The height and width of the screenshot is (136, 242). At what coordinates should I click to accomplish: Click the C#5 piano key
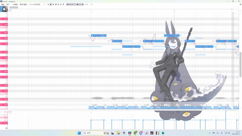(x=4, y=24)
